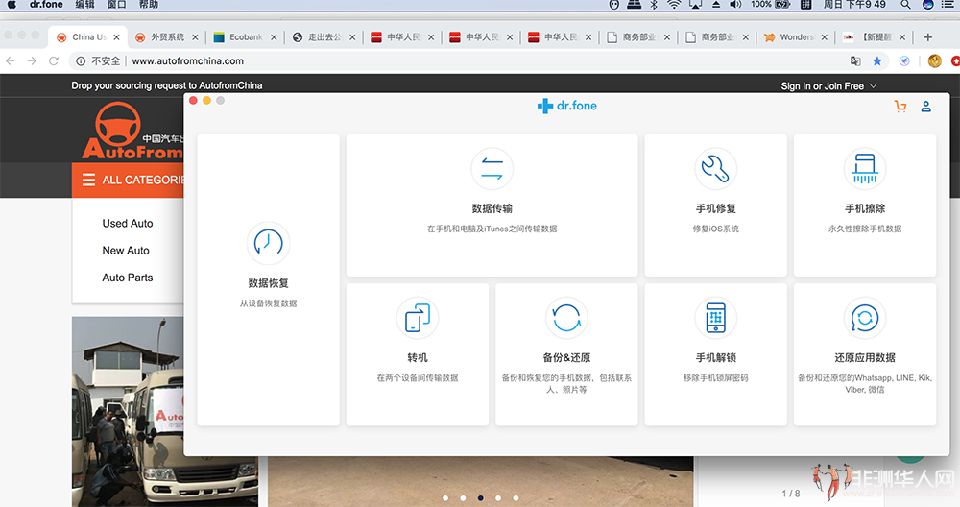Open the Auto Parts category link
Screen dimensions: 960x507
click(128, 278)
